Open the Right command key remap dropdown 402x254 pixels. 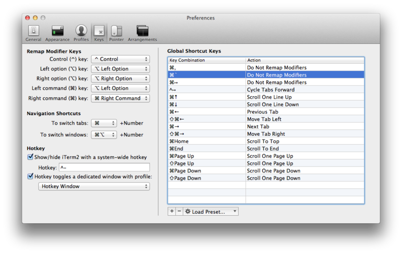(121, 98)
